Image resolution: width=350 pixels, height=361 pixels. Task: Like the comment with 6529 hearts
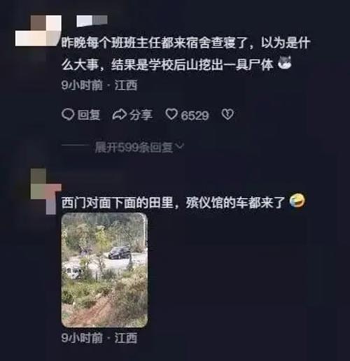click(171, 115)
